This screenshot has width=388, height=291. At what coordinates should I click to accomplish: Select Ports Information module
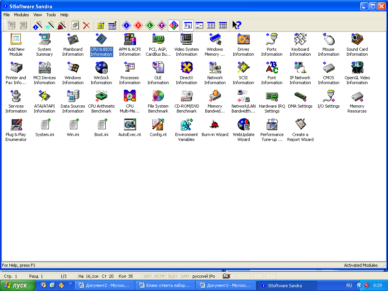pos(272,45)
